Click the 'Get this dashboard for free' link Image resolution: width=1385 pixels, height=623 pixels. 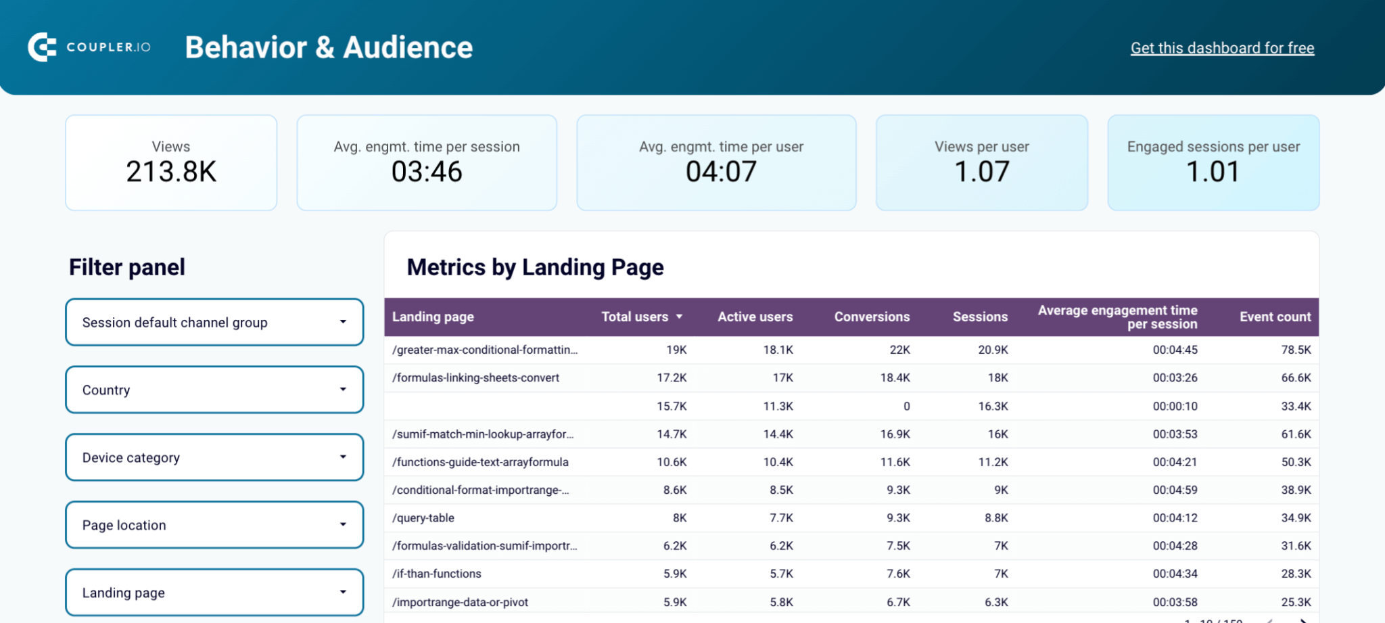click(x=1222, y=48)
